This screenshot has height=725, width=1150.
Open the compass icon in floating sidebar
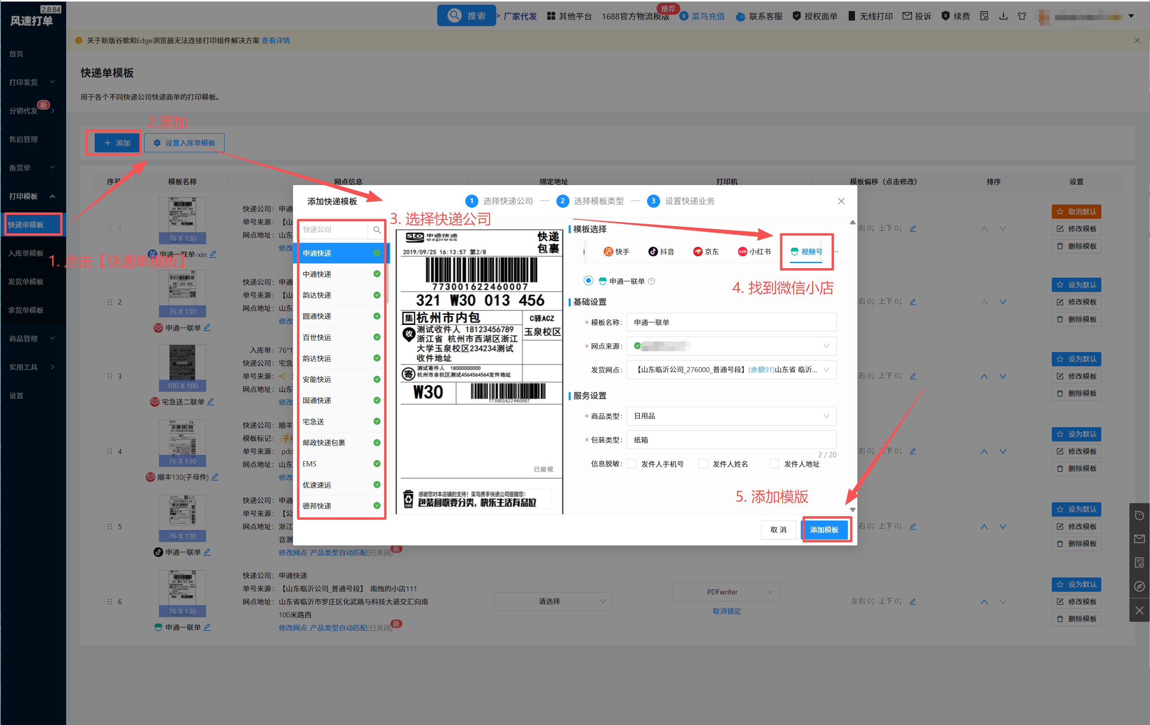pyautogui.click(x=1139, y=587)
